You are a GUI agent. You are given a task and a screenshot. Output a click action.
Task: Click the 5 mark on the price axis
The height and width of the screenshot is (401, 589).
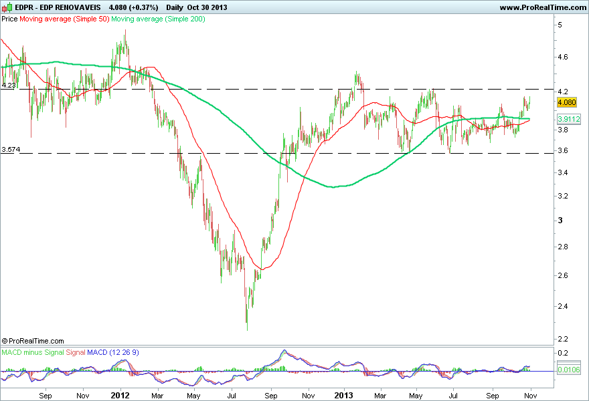560,25
